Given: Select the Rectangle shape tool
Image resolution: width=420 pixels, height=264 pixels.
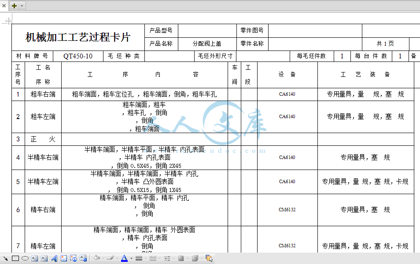Looking at the screenshot, I should pyautogui.click(x=15, y=258).
